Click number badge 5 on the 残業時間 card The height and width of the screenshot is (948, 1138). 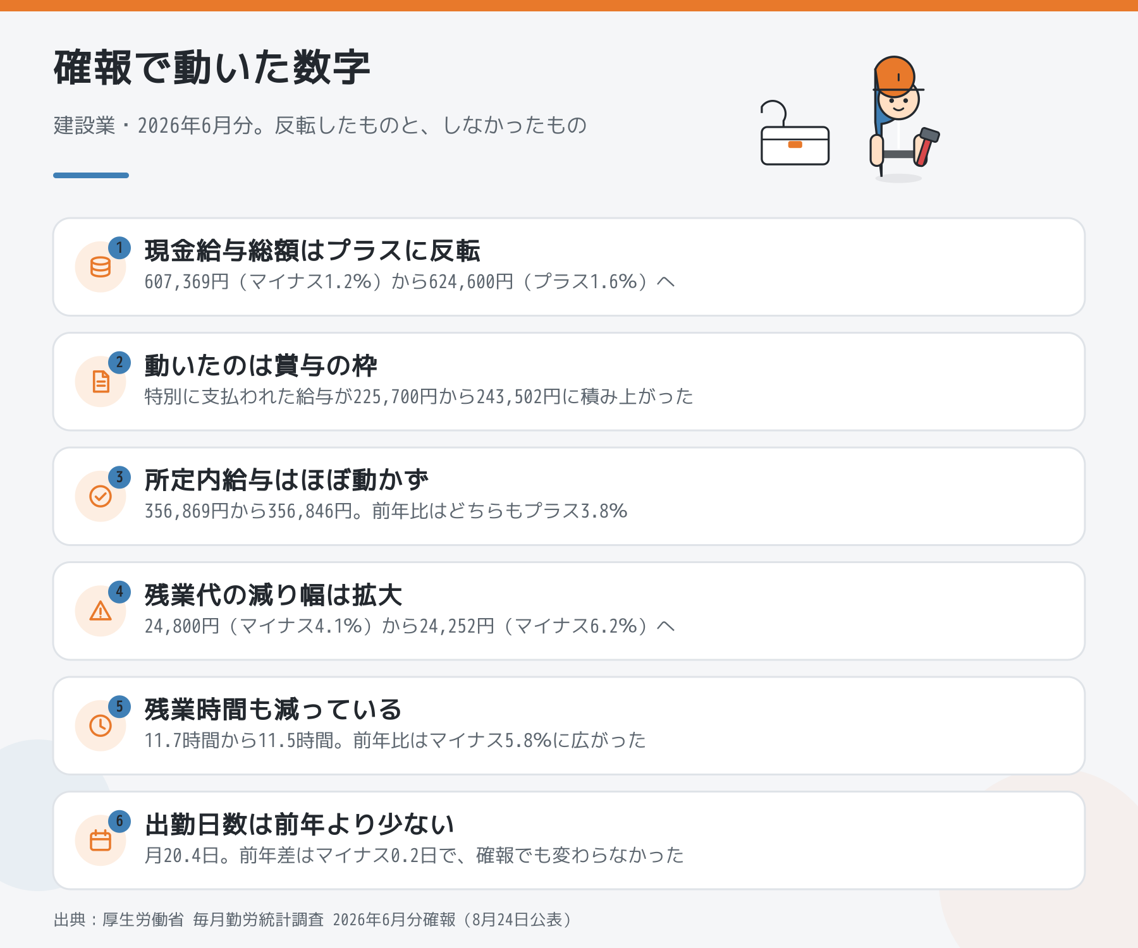pyautogui.click(x=119, y=707)
